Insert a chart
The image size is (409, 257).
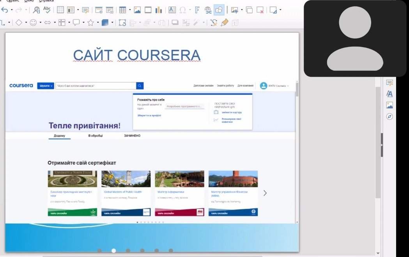point(159,10)
